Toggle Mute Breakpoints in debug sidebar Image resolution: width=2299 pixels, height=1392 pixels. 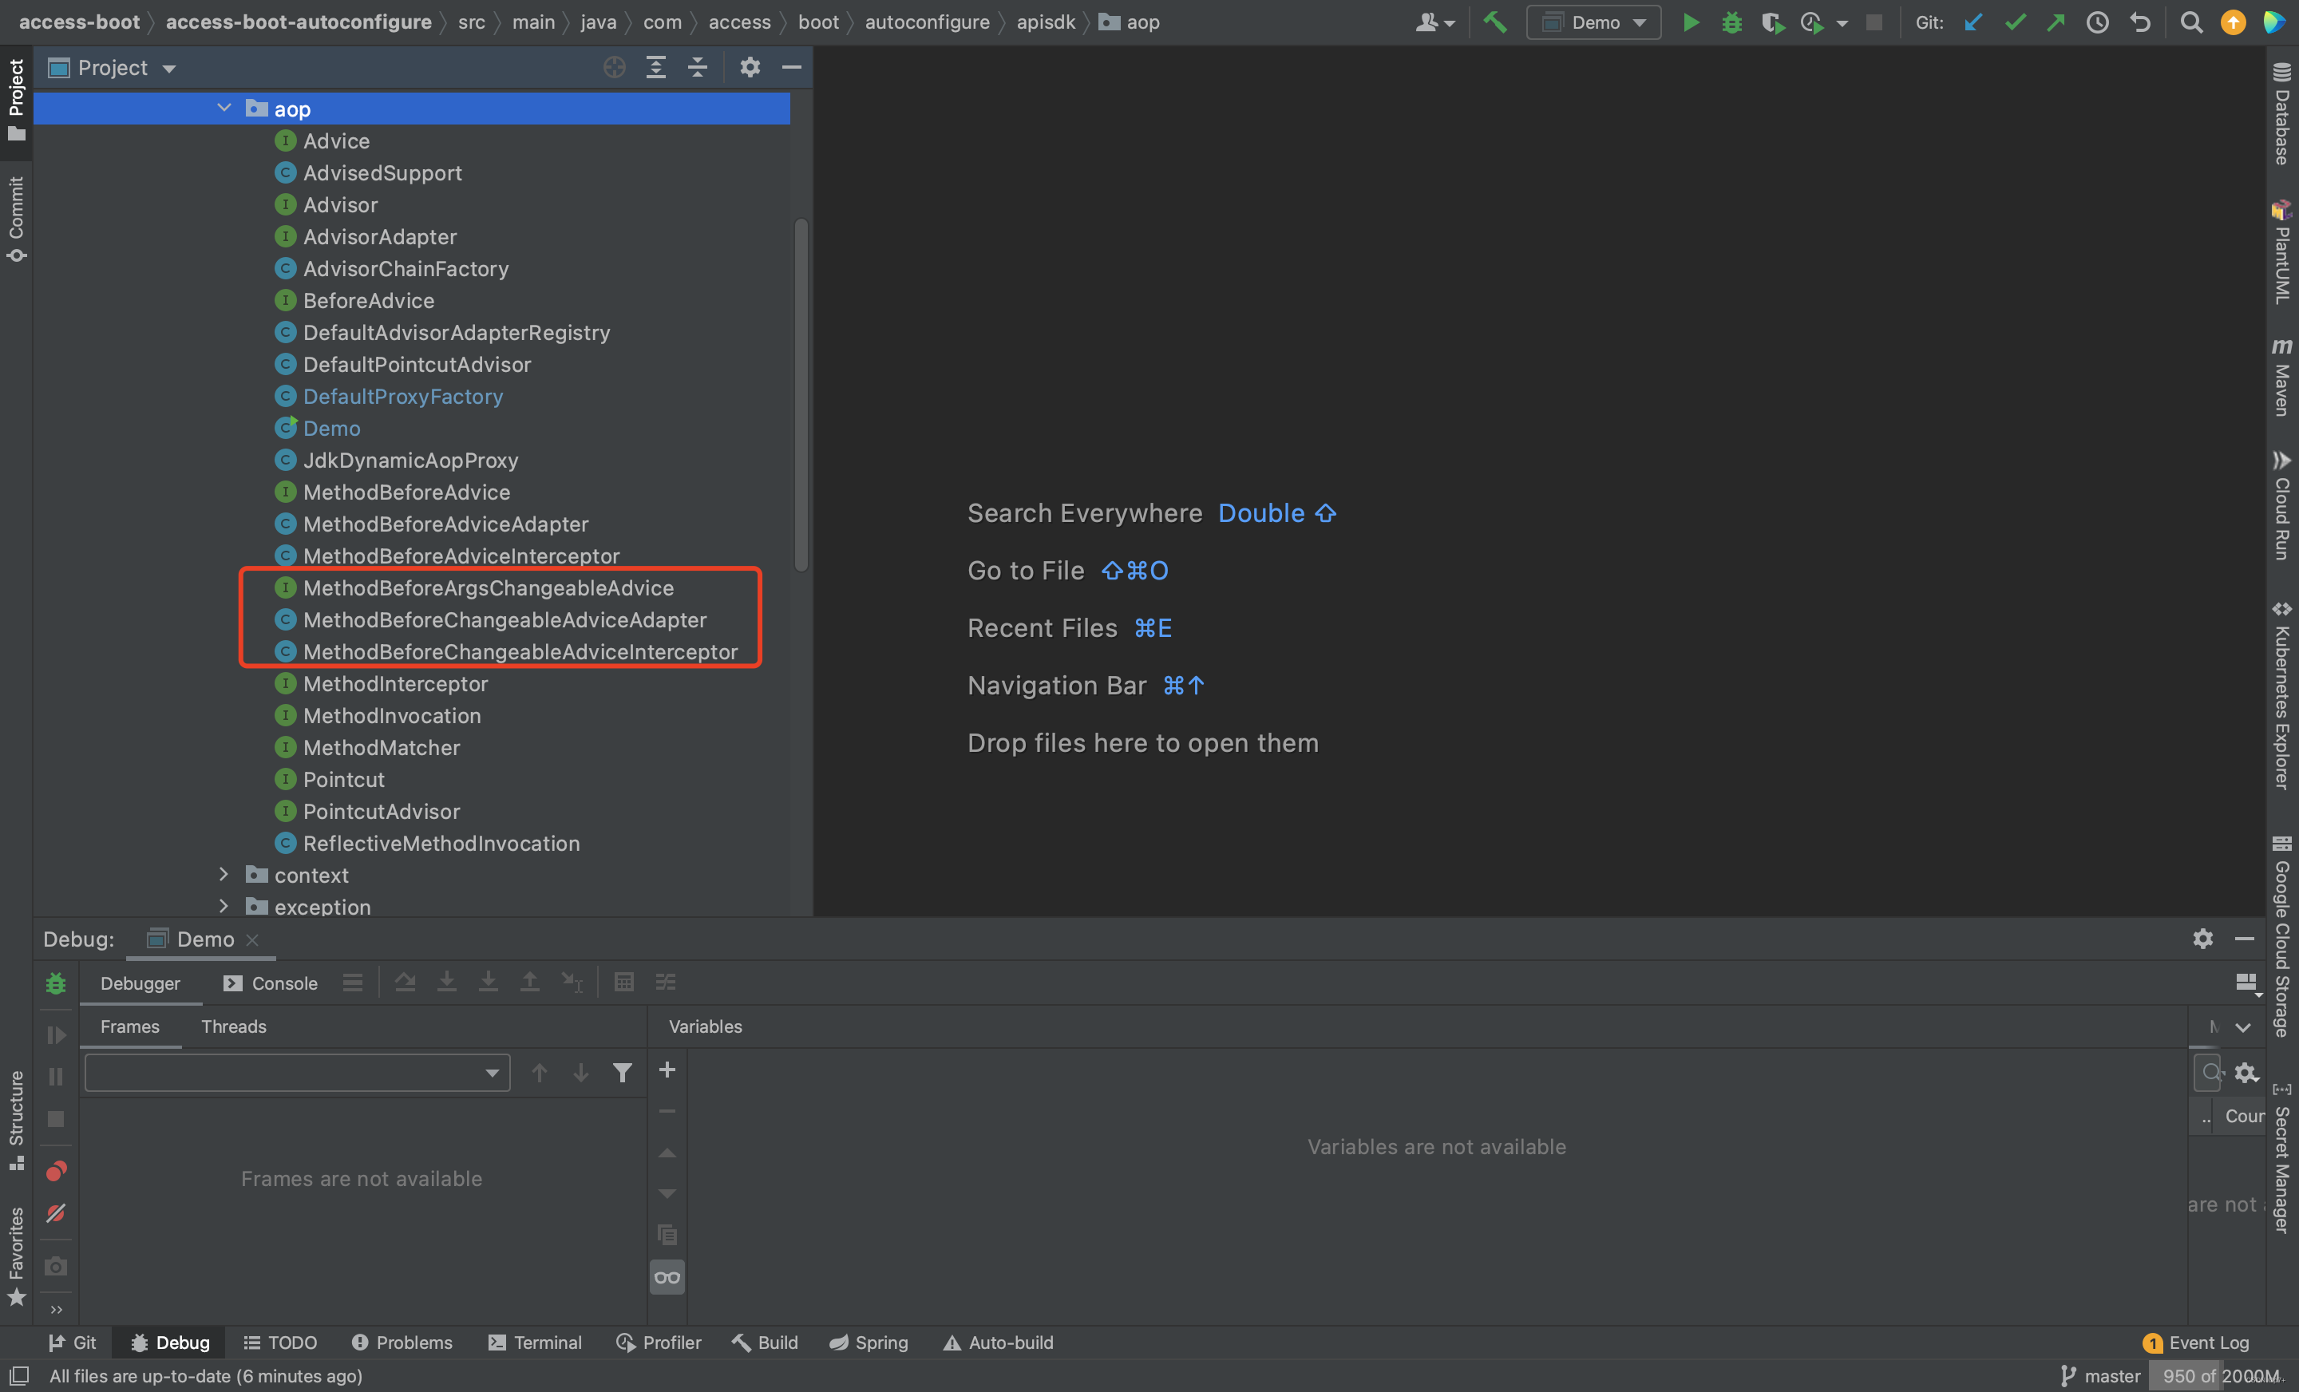[56, 1213]
